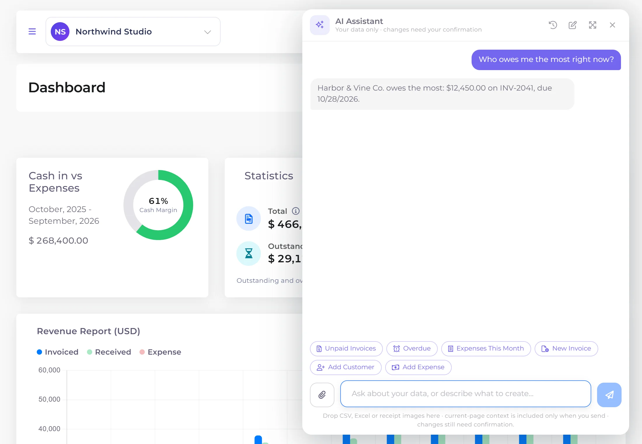Click the Total invoices document icon
This screenshot has height=444, width=642.
click(249, 218)
